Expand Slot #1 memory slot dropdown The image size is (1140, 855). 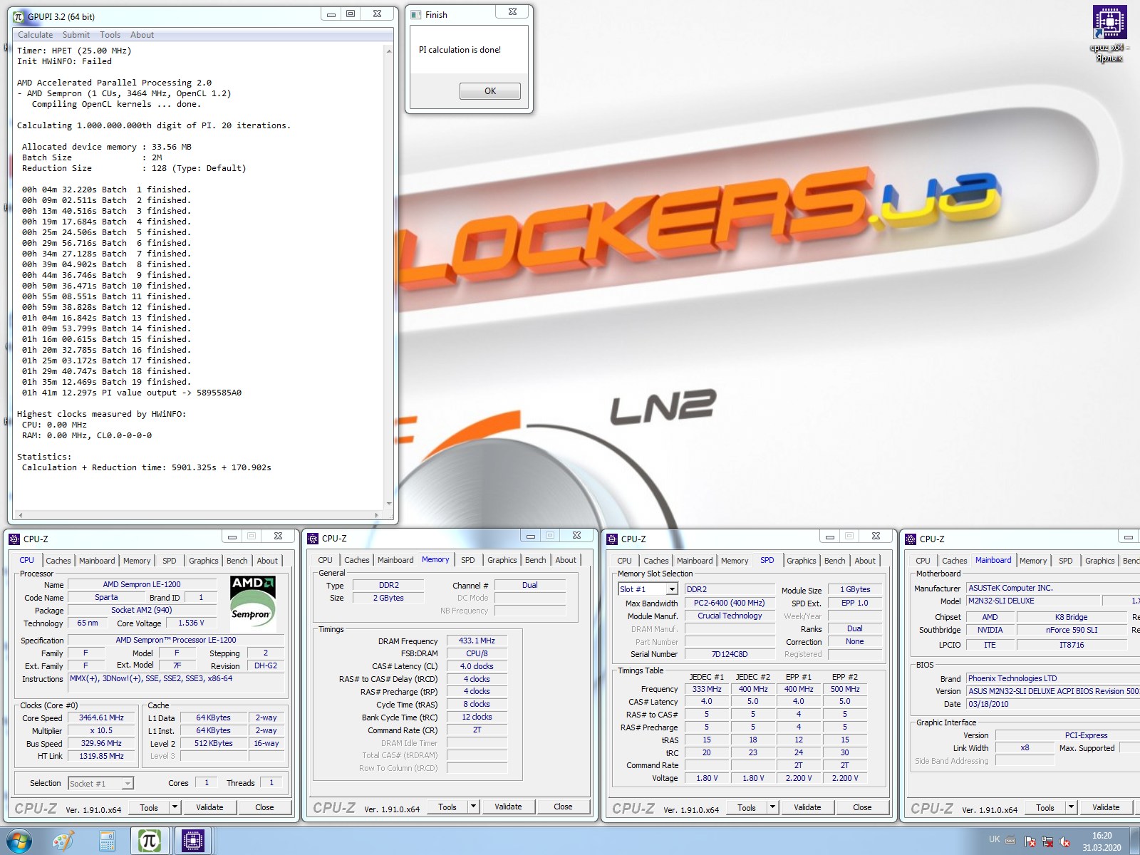pyautogui.click(x=671, y=589)
